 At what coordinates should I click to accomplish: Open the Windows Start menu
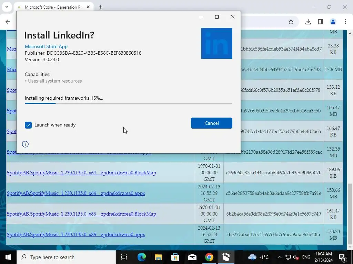tap(8, 257)
